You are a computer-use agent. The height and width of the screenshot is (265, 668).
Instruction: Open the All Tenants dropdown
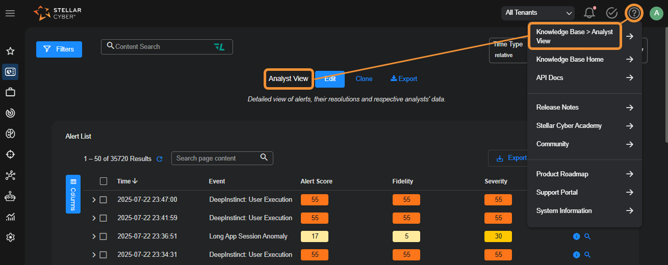[537, 13]
